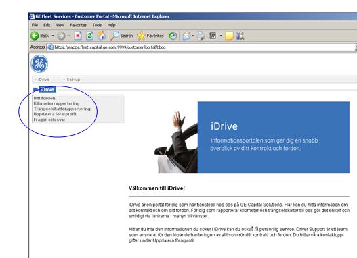The image size is (357, 258).
Task: Click the Edit with Word icon
Action: point(213,36)
